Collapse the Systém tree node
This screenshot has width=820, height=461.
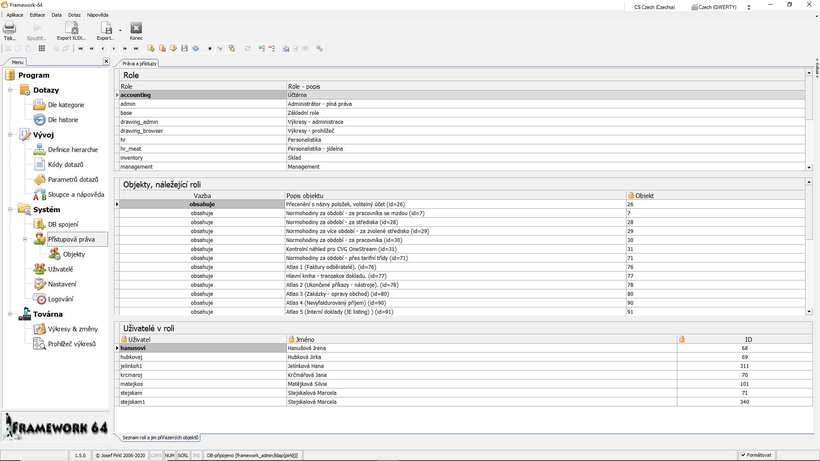(x=10, y=210)
